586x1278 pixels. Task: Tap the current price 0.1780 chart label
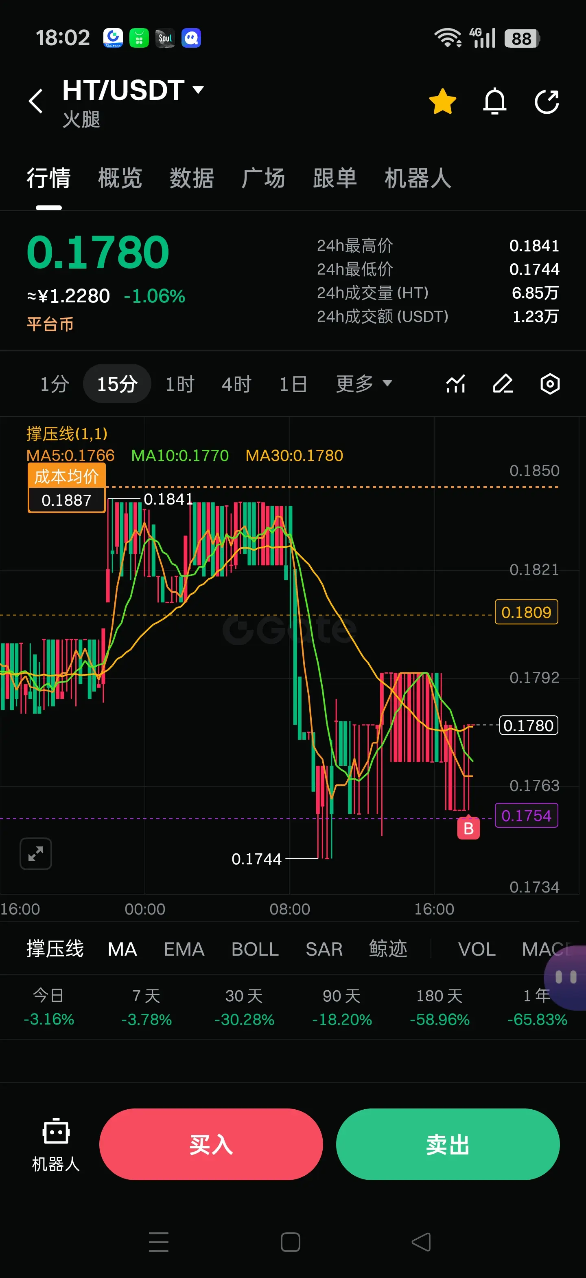tap(528, 725)
